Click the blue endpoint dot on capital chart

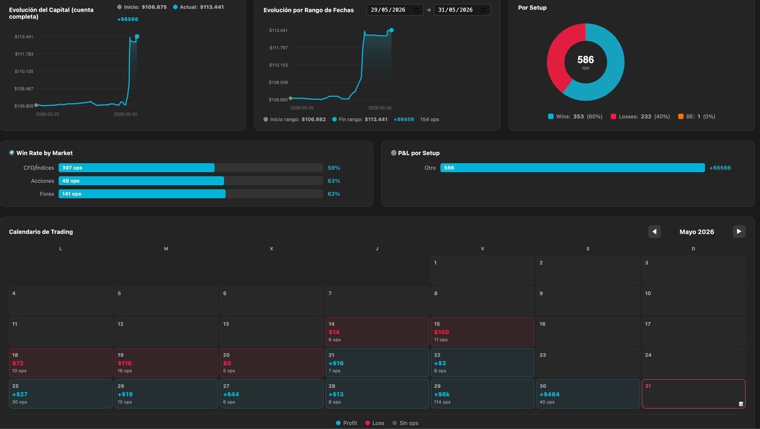(x=137, y=37)
